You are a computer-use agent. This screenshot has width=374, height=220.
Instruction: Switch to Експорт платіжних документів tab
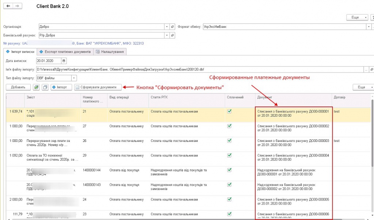[x=65, y=52]
